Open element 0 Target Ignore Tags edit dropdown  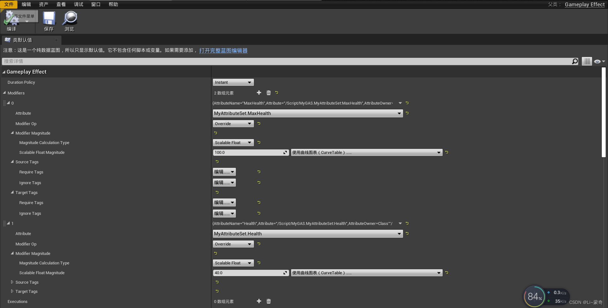(x=224, y=214)
